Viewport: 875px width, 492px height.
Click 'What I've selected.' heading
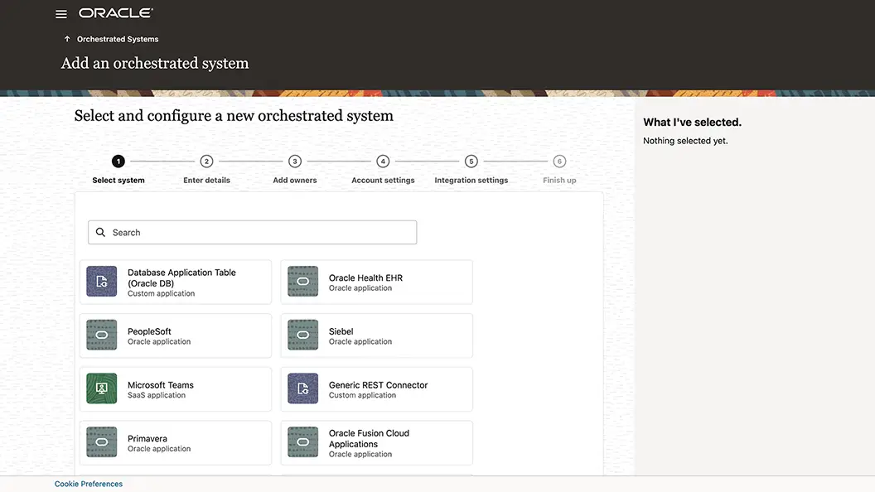click(x=692, y=122)
